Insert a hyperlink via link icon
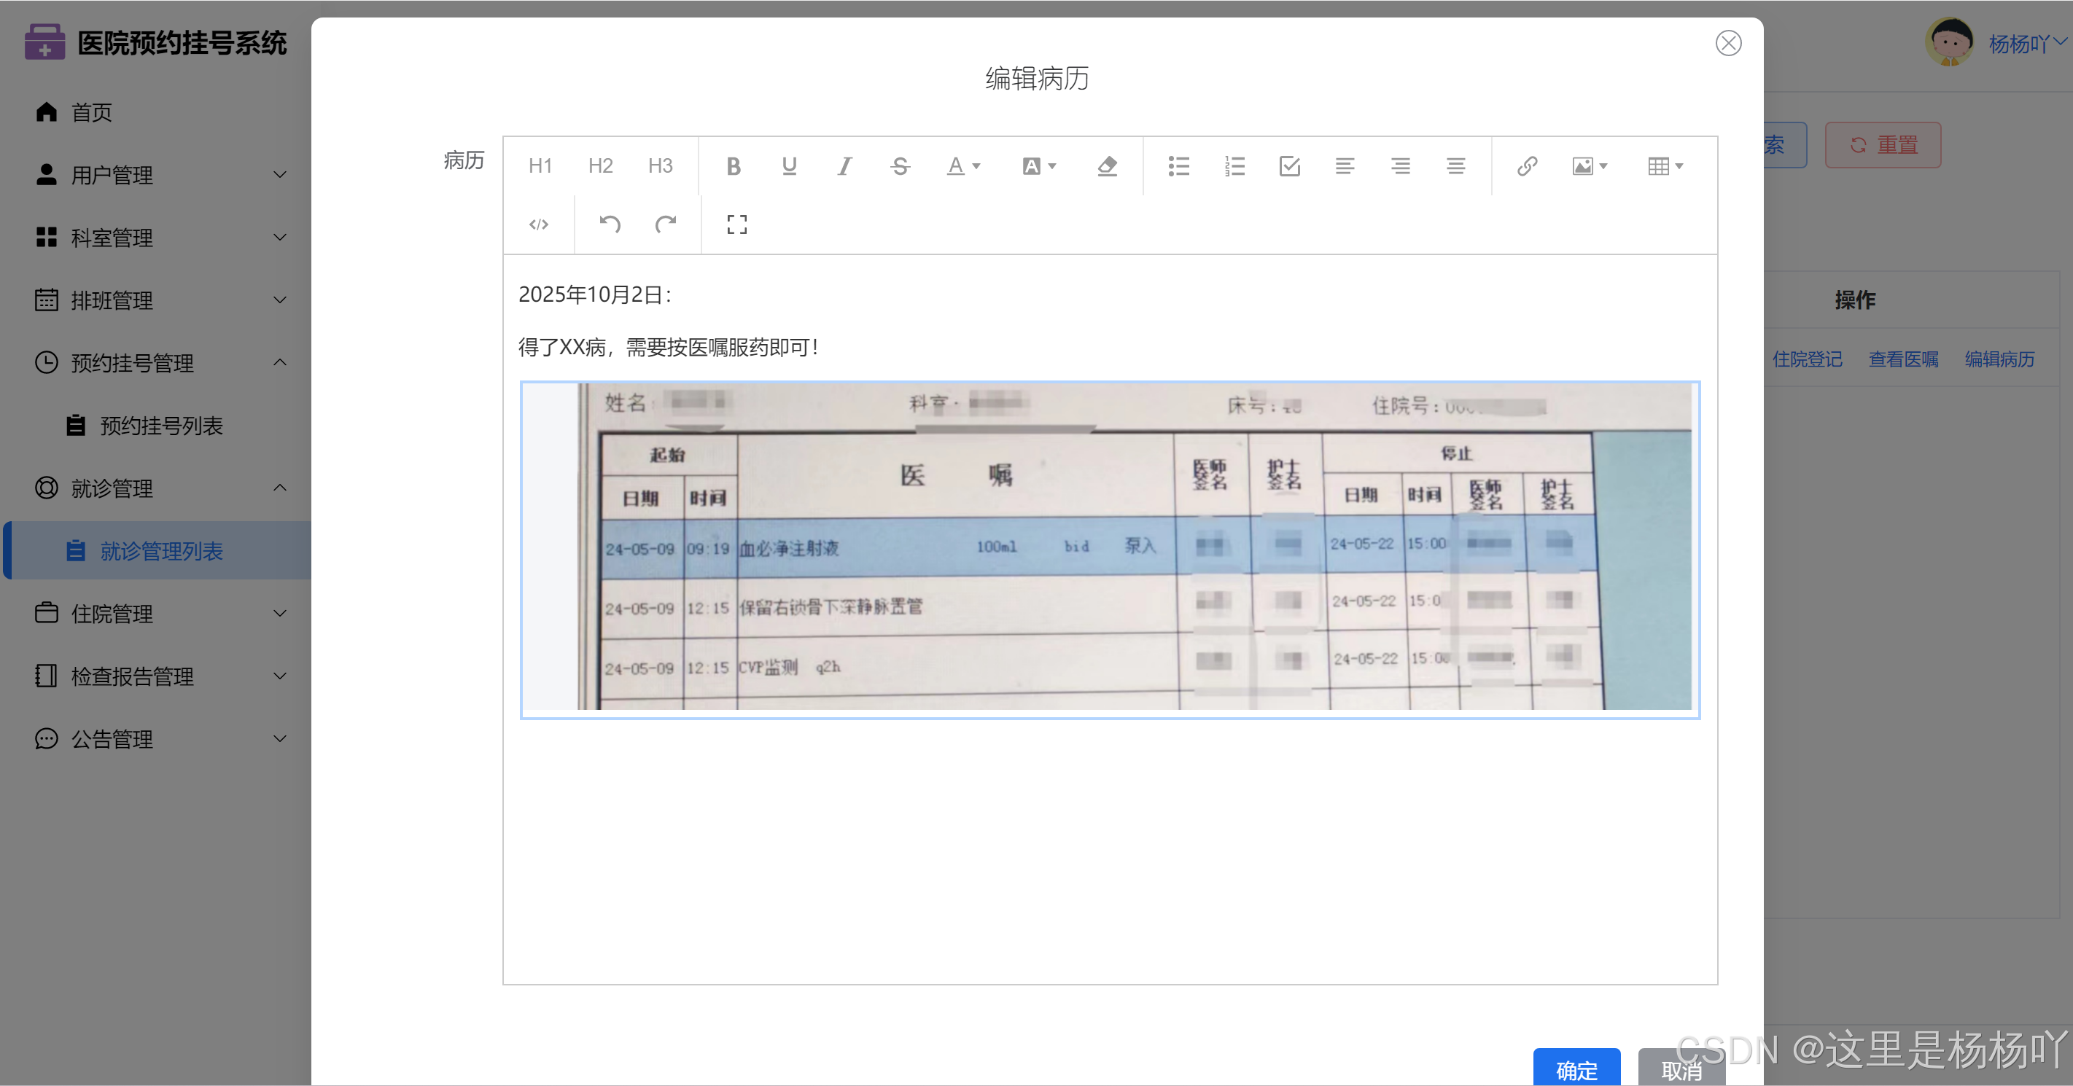The width and height of the screenshot is (2073, 1086). click(x=1527, y=166)
